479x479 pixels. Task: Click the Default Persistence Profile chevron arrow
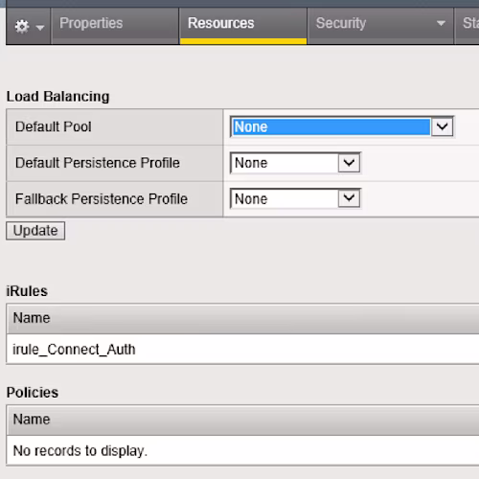(x=349, y=163)
